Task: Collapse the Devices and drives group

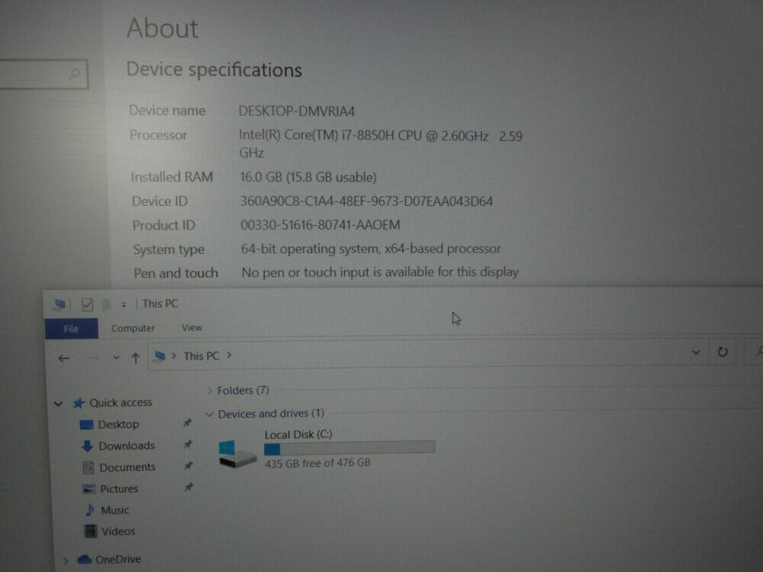Action: point(210,414)
